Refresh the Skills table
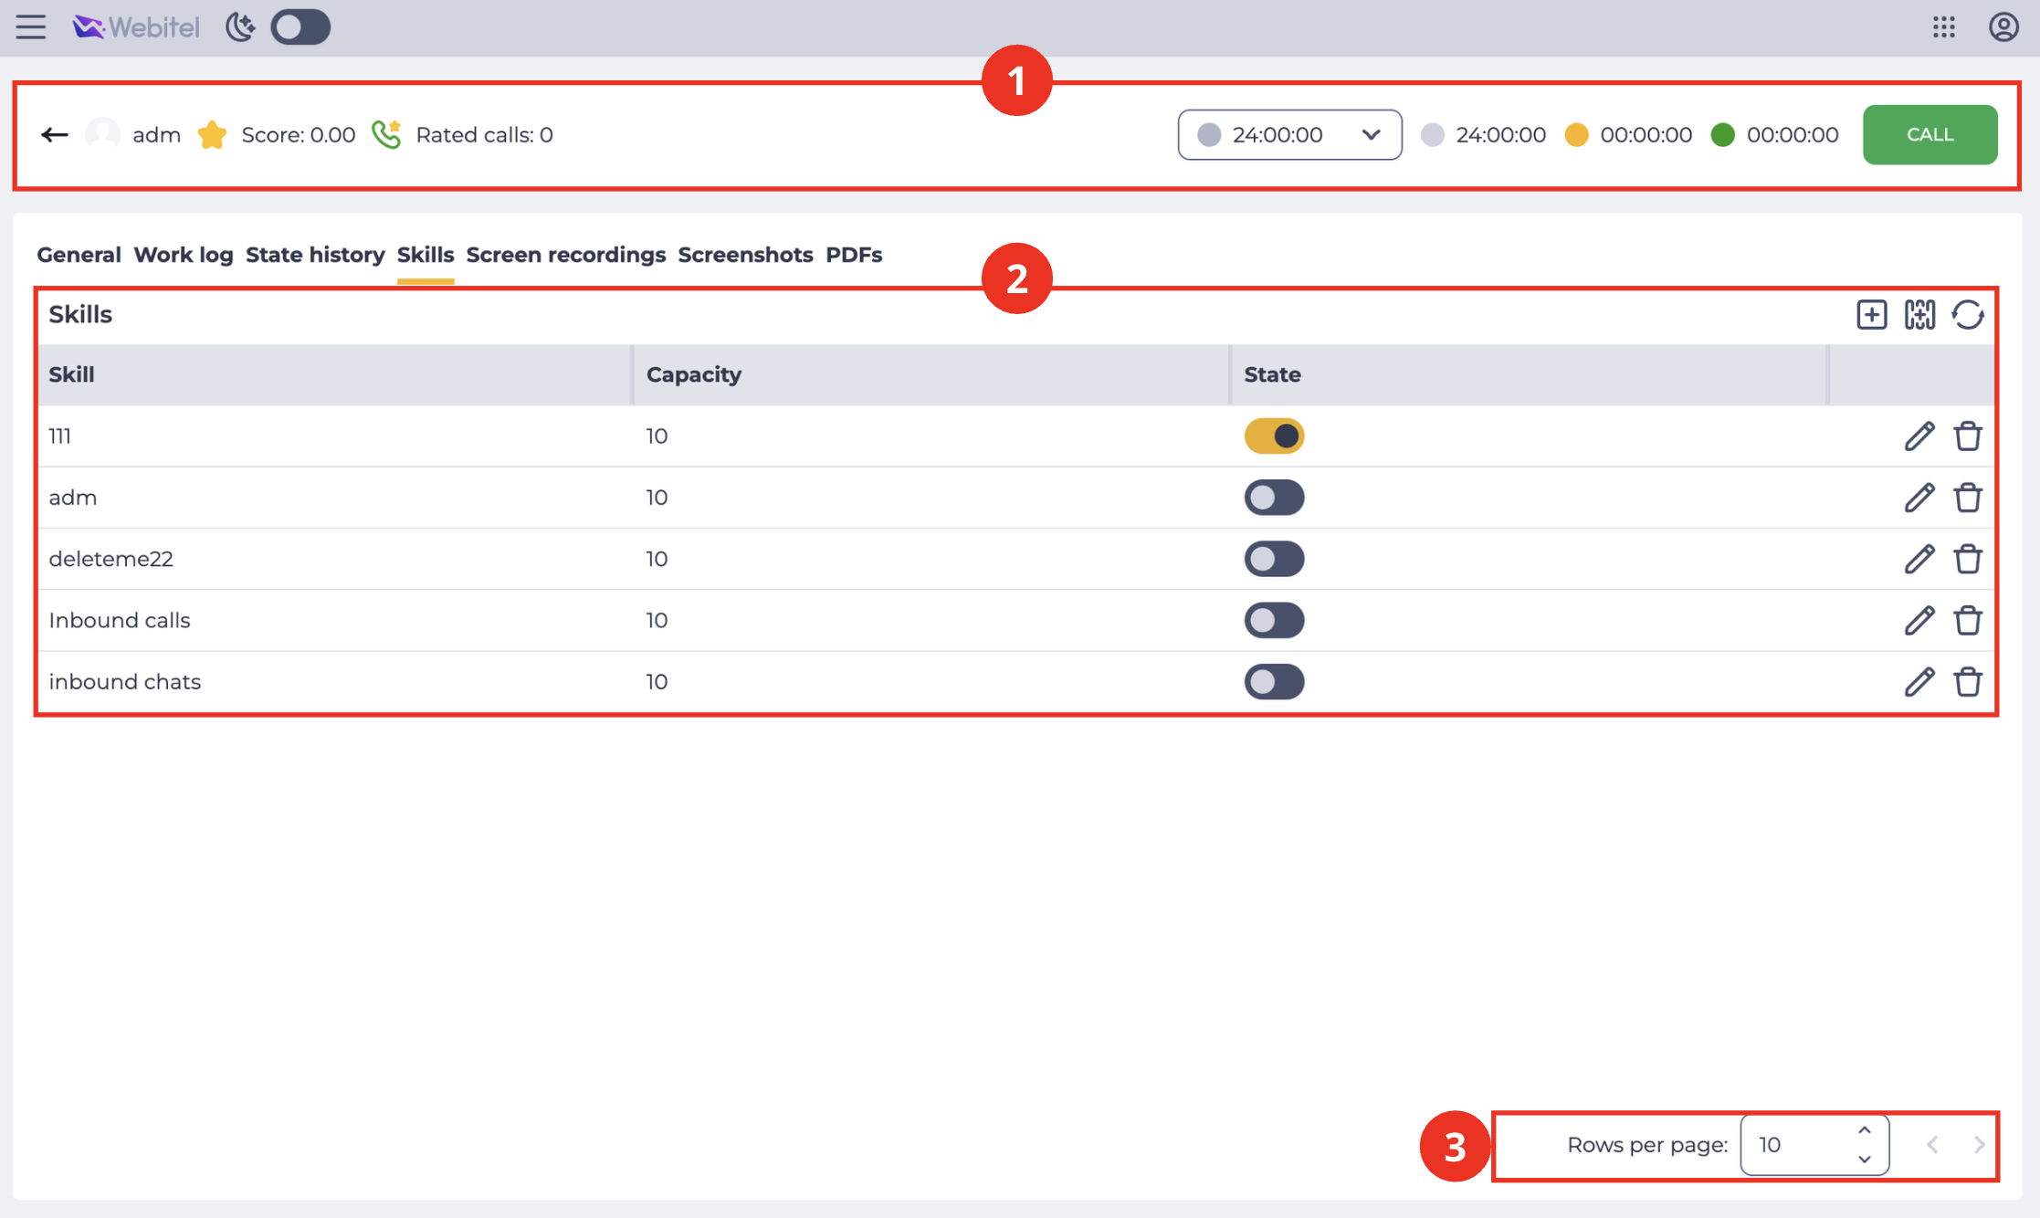 1968,315
